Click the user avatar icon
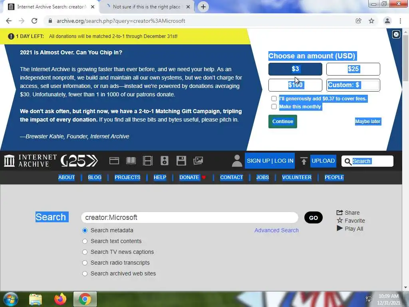409x307 pixels. pos(237,161)
